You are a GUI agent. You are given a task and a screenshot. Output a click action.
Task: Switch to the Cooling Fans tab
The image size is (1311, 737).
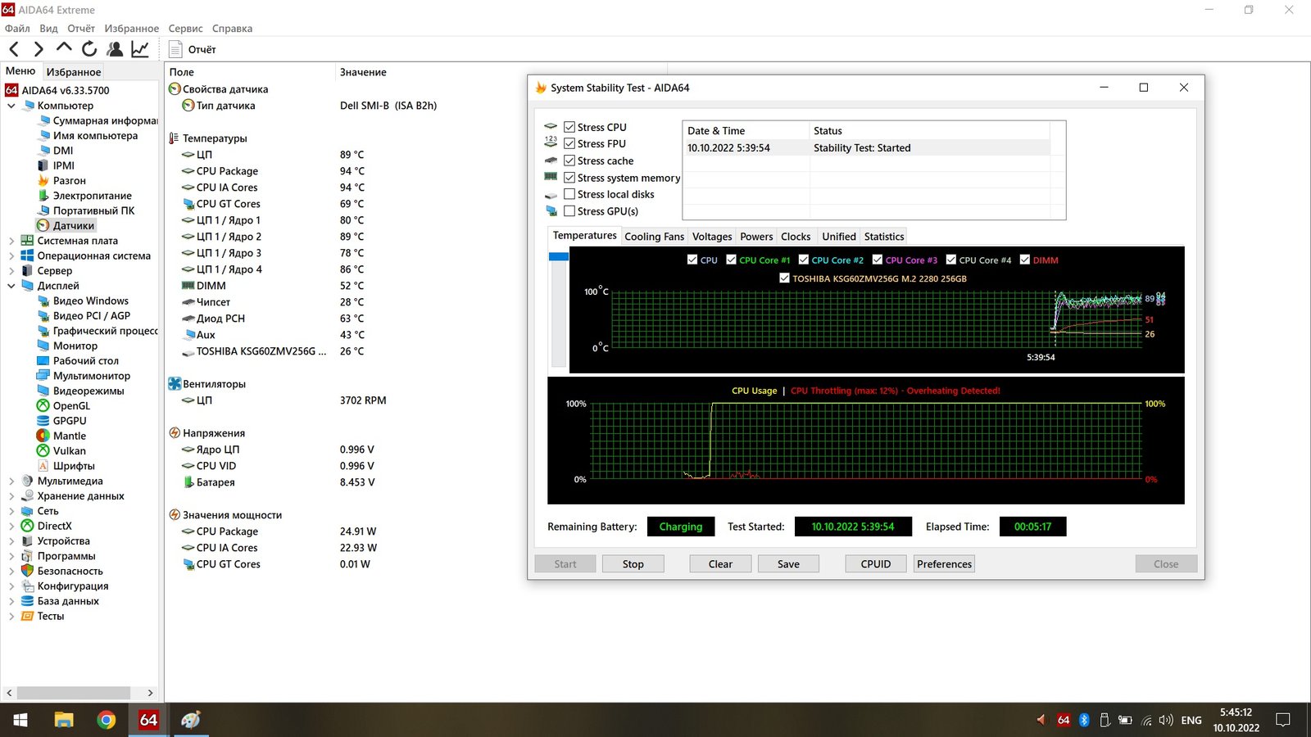click(x=654, y=237)
